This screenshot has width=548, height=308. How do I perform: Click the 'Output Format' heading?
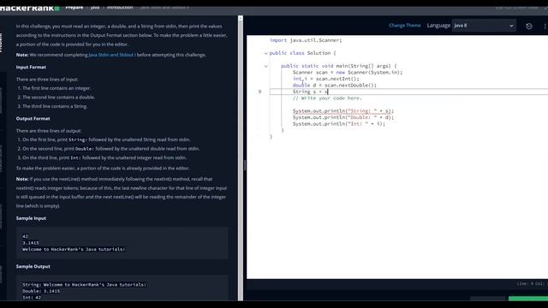33,118
